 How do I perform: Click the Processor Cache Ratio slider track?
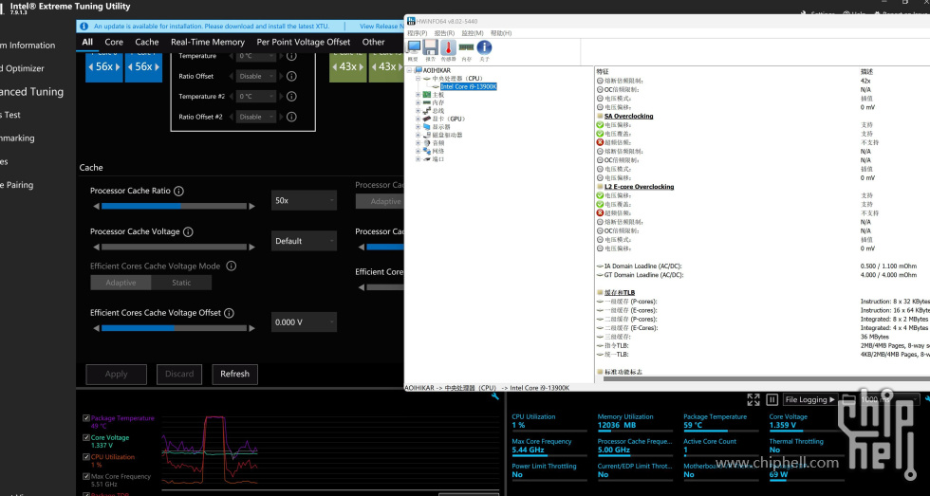(x=174, y=206)
